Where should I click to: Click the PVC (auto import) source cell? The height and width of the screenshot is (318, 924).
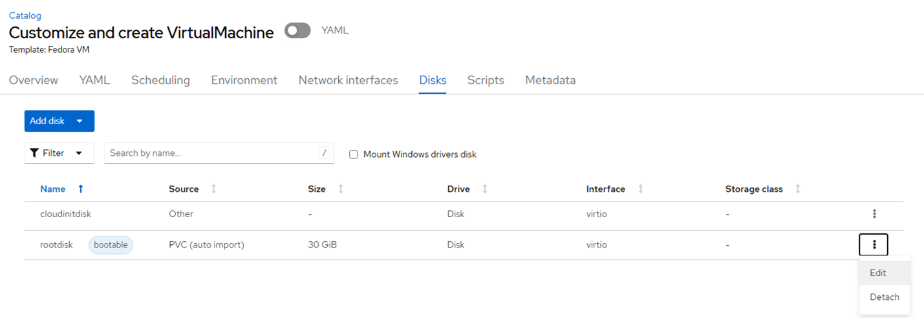click(206, 245)
